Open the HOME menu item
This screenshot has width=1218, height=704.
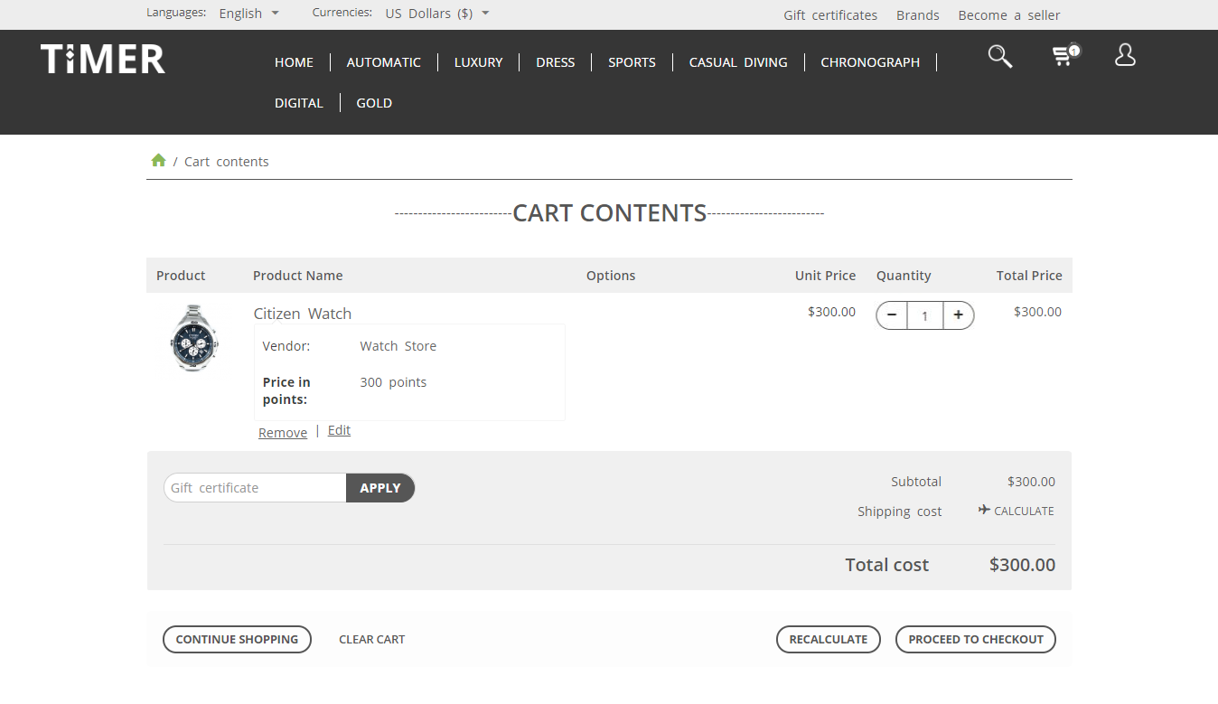point(294,62)
